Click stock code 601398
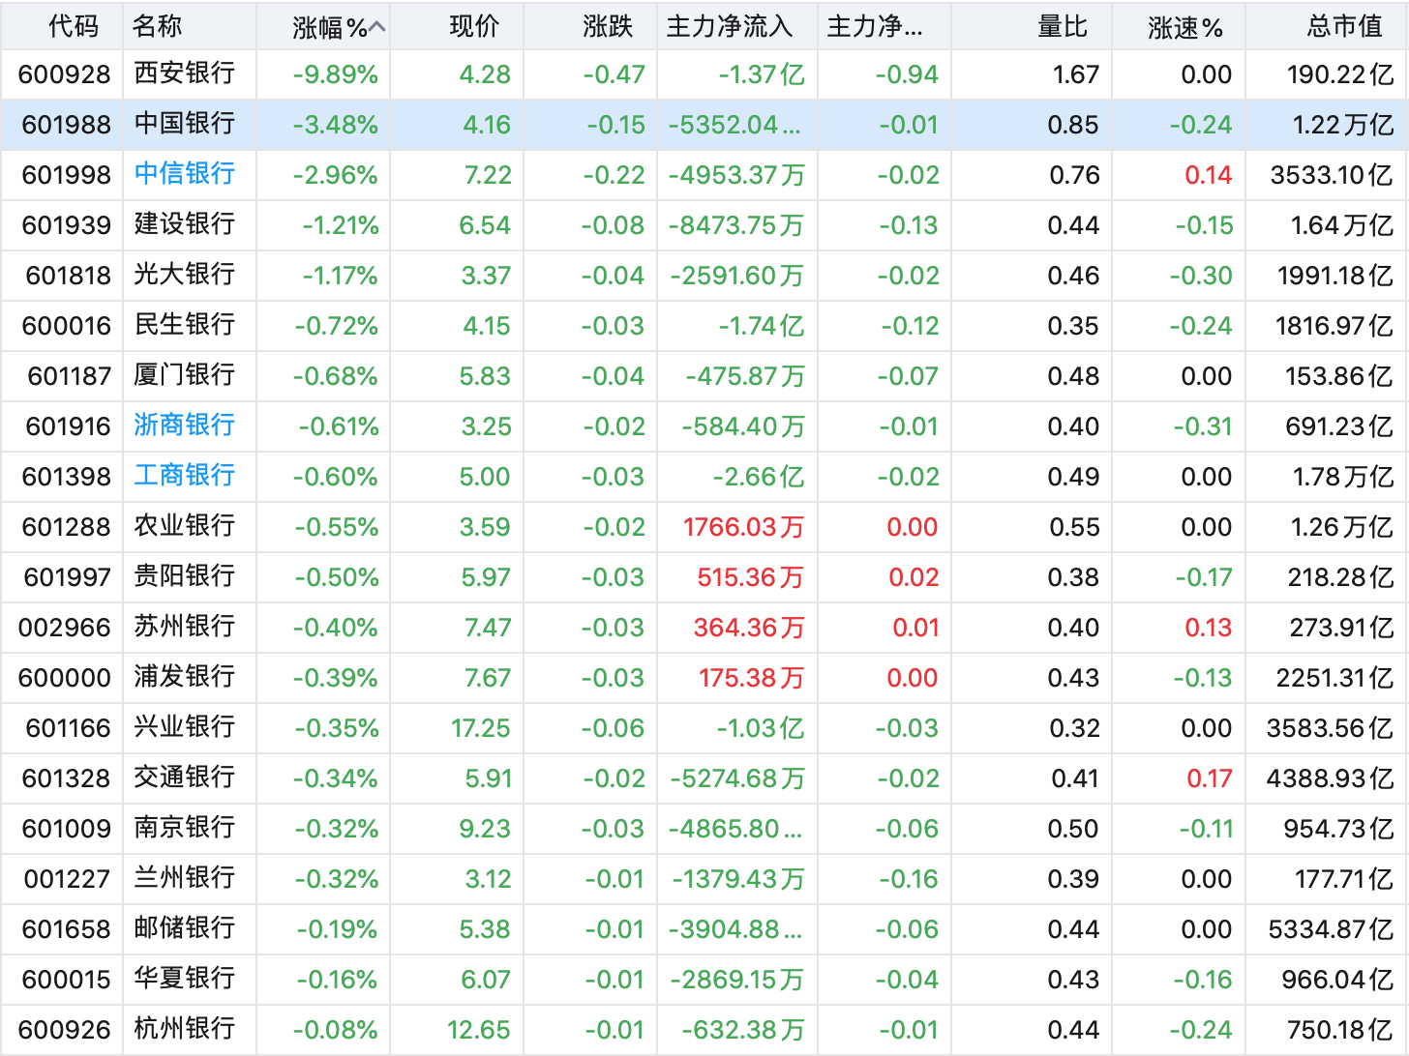This screenshot has height=1056, width=1409. 67,477
